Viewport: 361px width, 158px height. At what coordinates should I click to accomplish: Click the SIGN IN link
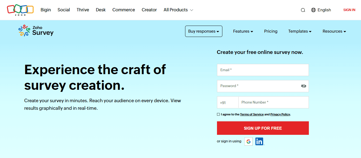coord(349,10)
